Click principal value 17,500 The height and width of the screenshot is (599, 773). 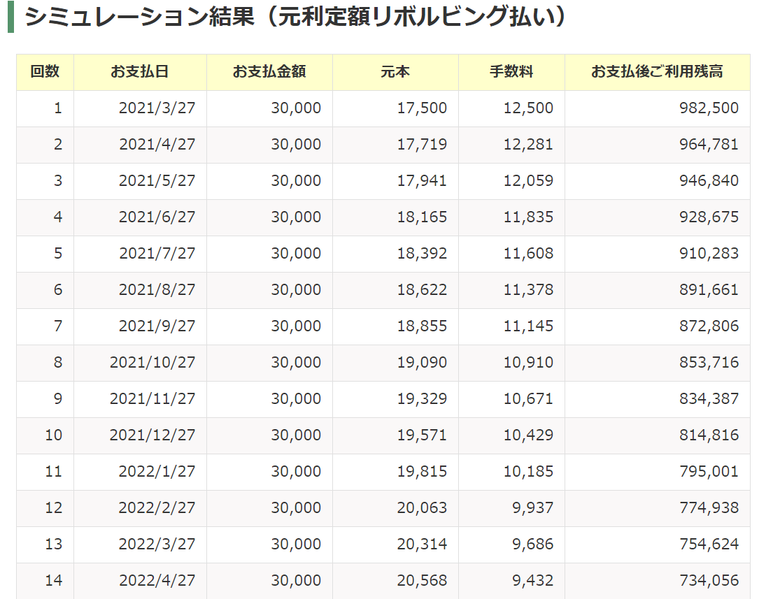pyautogui.click(x=423, y=108)
